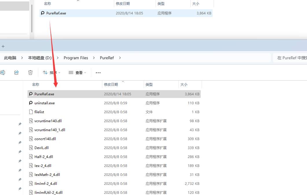
Task: Select IlmImf-2_4.dll file
Action: (114, 184)
